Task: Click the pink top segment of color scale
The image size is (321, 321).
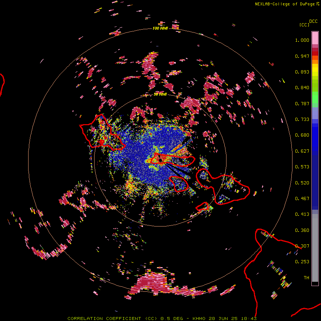Action: (x=315, y=38)
